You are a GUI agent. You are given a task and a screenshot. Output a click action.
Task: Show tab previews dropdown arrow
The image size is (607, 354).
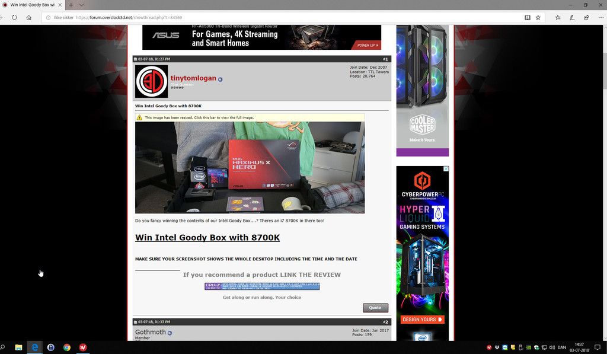point(81,5)
